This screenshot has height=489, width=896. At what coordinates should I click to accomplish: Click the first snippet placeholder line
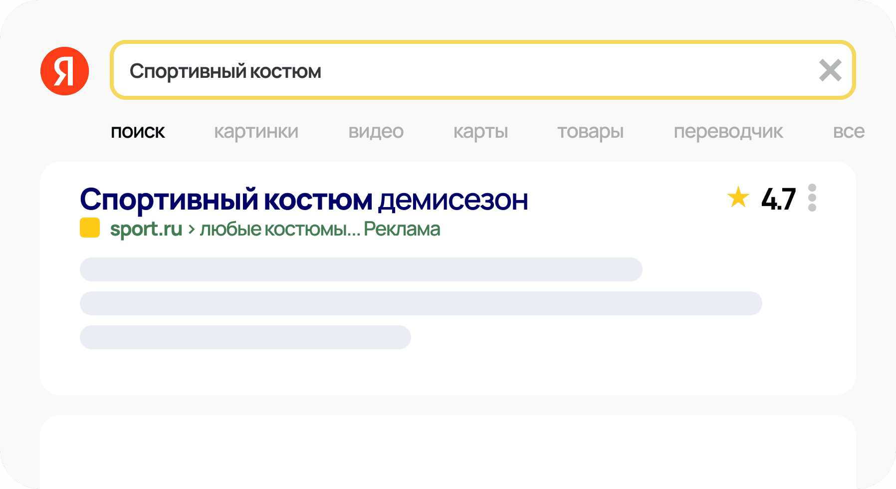point(361,269)
